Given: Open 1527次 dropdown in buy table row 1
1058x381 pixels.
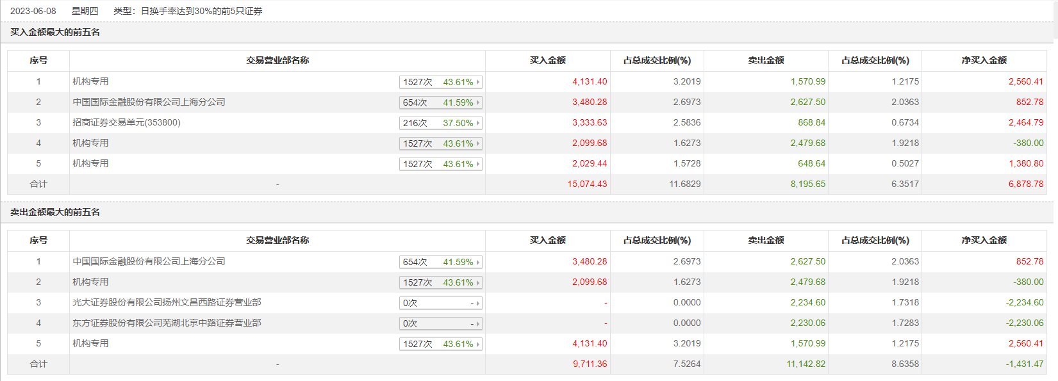Looking at the screenshot, I should pos(440,82).
